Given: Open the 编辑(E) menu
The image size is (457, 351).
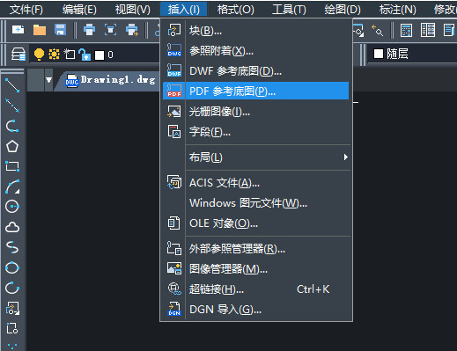Looking at the screenshot, I should [x=79, y=10].
